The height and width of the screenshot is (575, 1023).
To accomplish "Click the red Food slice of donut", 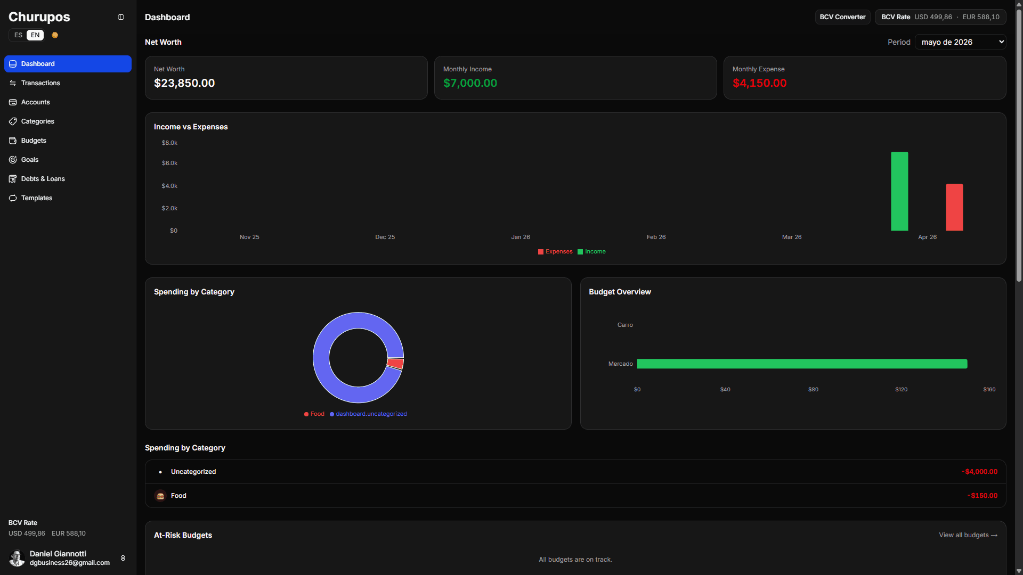I will click(395, 364).
